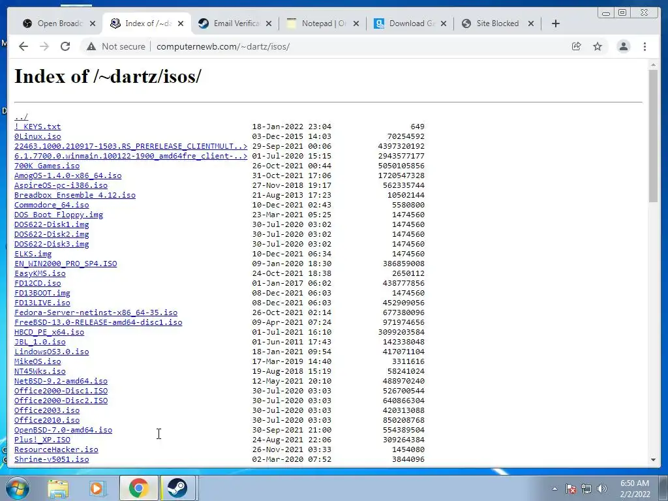668x501 pixels.
Task: Open a new tab with plus button
Action: (556, 23)
